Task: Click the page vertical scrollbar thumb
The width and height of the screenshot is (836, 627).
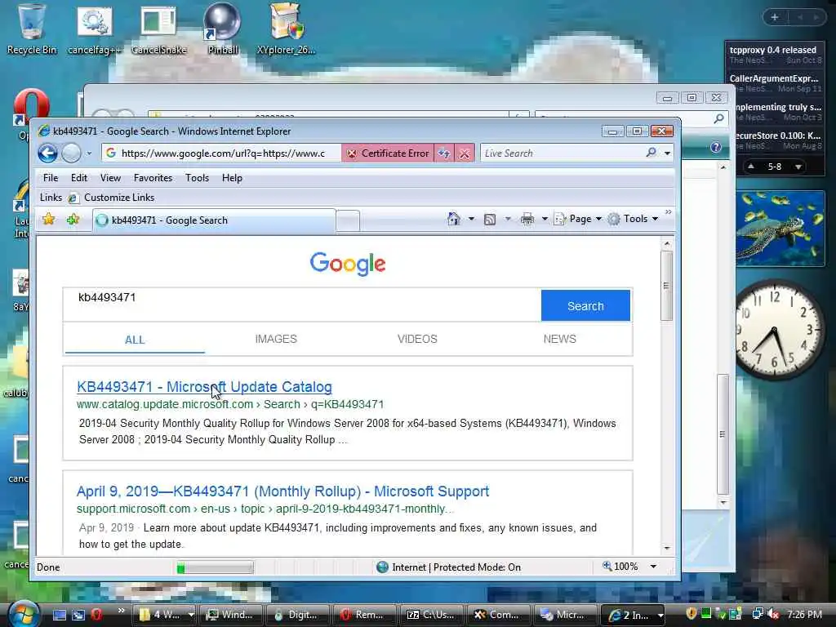Action: pyautogui.click(x=666, y=286)
